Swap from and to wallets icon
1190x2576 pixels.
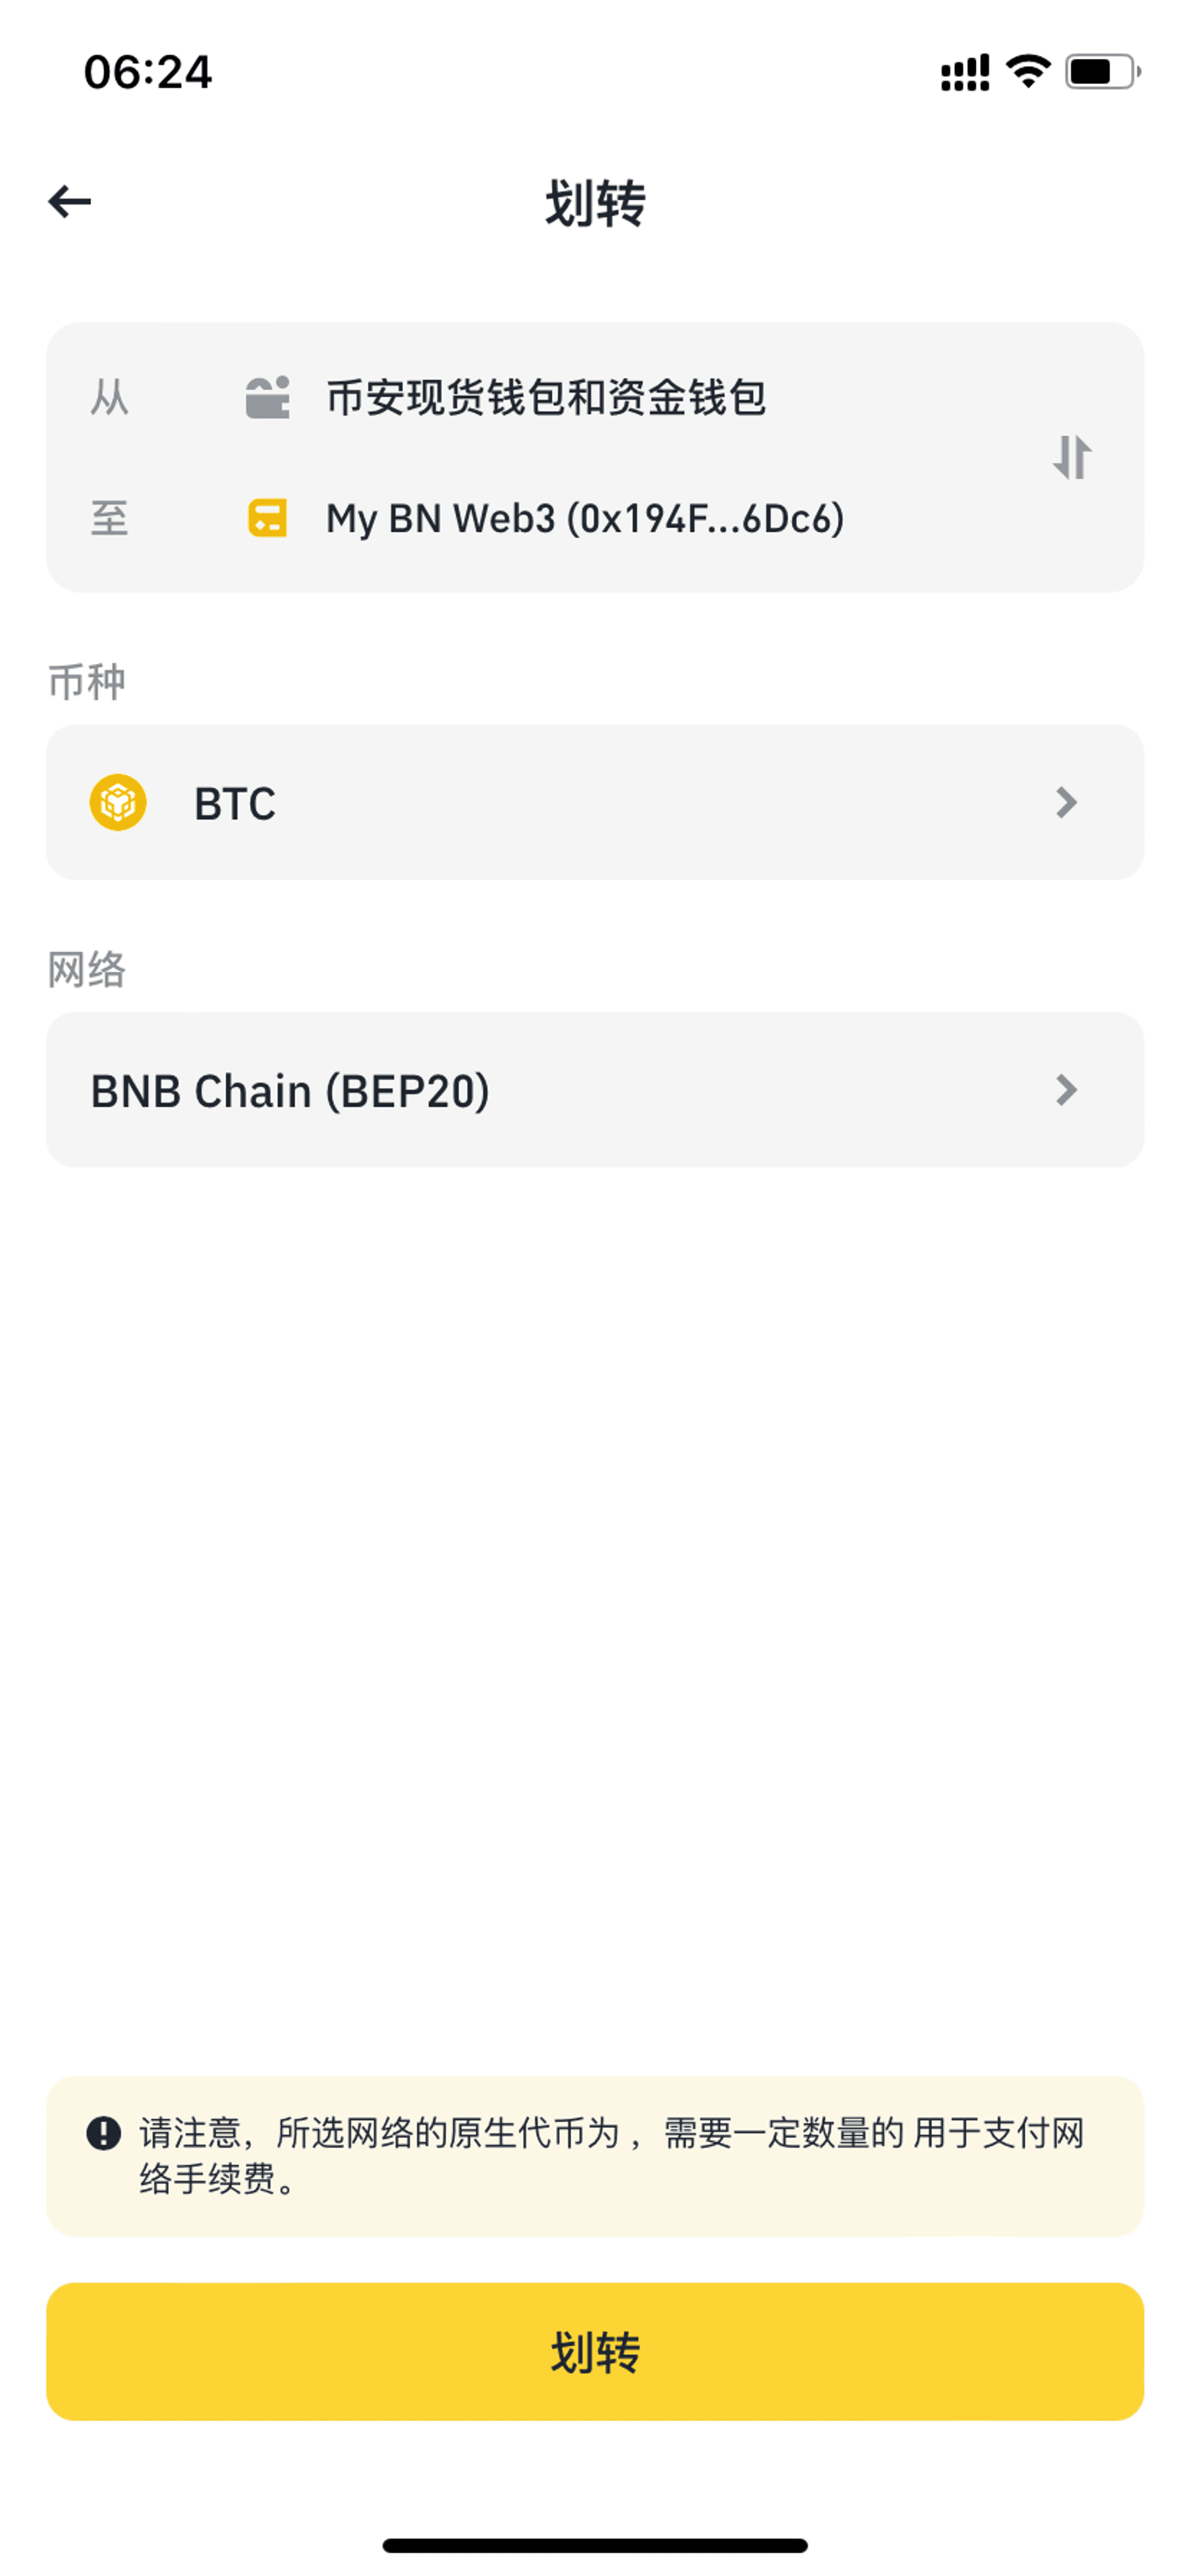[1071, 457]
